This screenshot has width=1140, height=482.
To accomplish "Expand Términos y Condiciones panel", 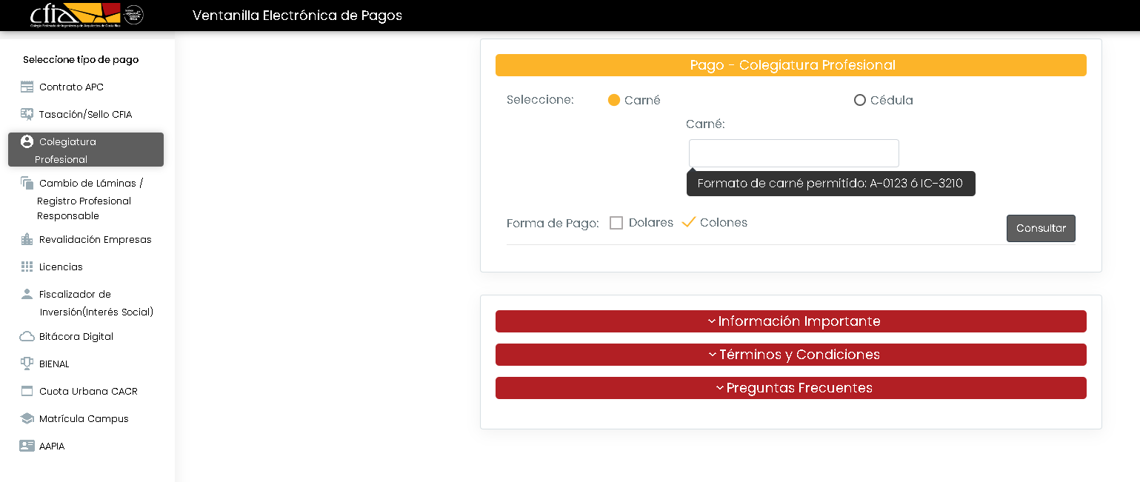I will coord(790,355).
